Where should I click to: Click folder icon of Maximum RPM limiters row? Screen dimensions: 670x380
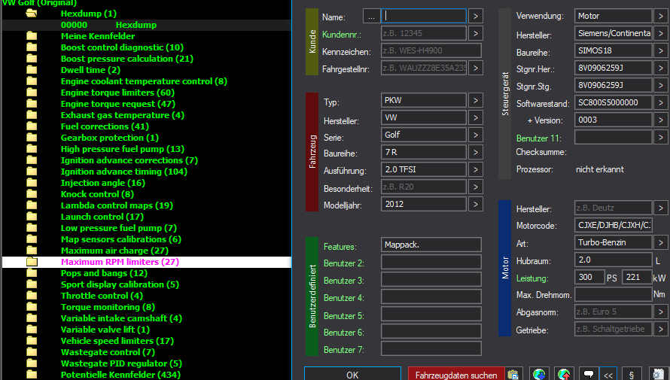click(x=32, y=262)
